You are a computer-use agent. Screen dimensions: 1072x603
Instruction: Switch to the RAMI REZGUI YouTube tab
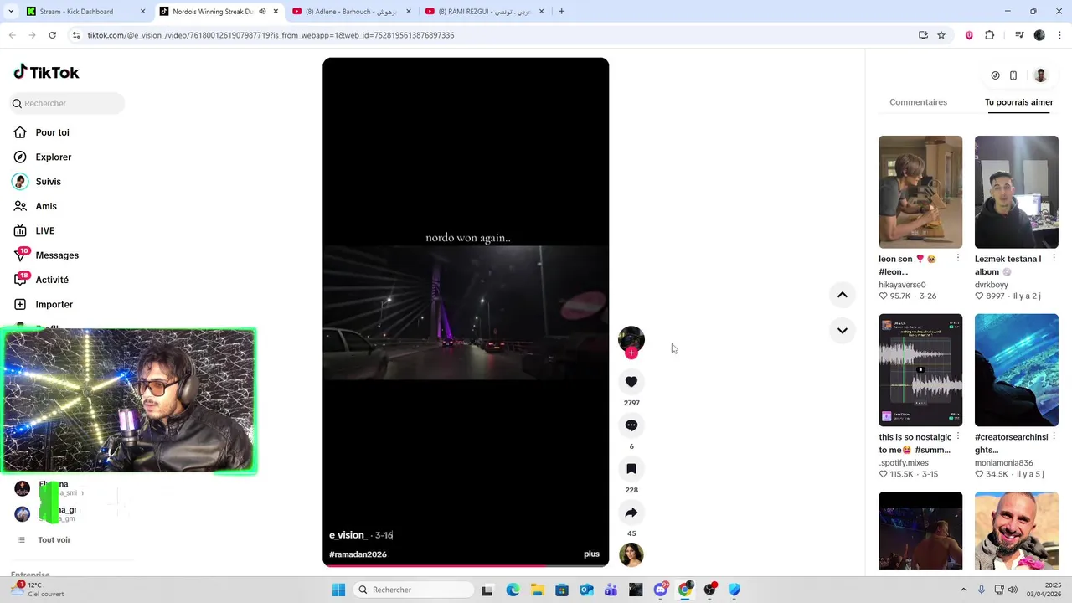click(x=485, y=12)
